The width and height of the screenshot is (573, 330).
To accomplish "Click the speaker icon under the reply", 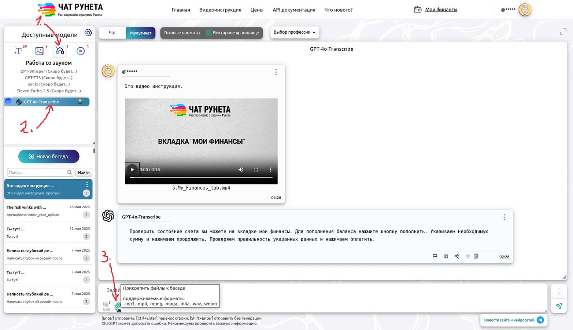I will pyautogui.click(x=468, y=256).
